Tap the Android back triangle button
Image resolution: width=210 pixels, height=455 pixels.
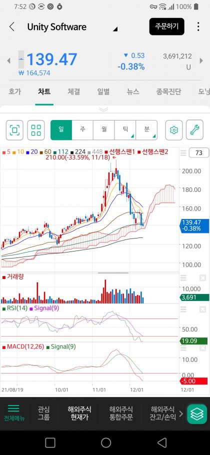pos(162,443)
